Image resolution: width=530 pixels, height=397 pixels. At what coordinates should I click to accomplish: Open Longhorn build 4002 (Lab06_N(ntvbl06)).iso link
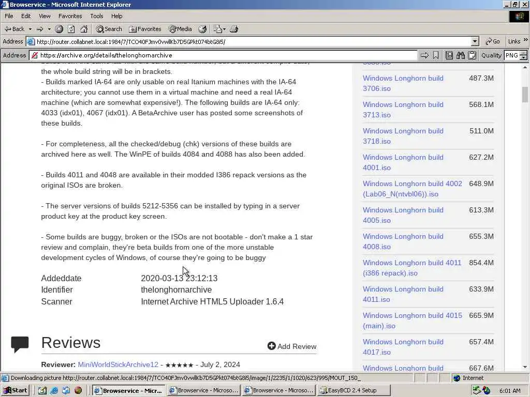[x=413, y=188]
